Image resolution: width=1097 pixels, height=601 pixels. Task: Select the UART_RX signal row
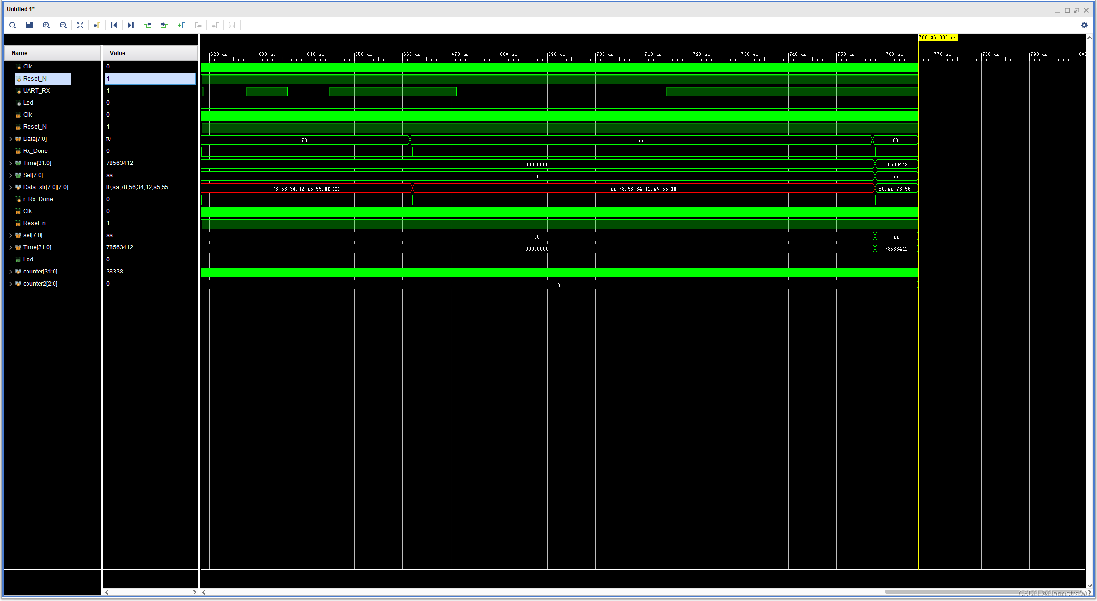coord(36,91)
